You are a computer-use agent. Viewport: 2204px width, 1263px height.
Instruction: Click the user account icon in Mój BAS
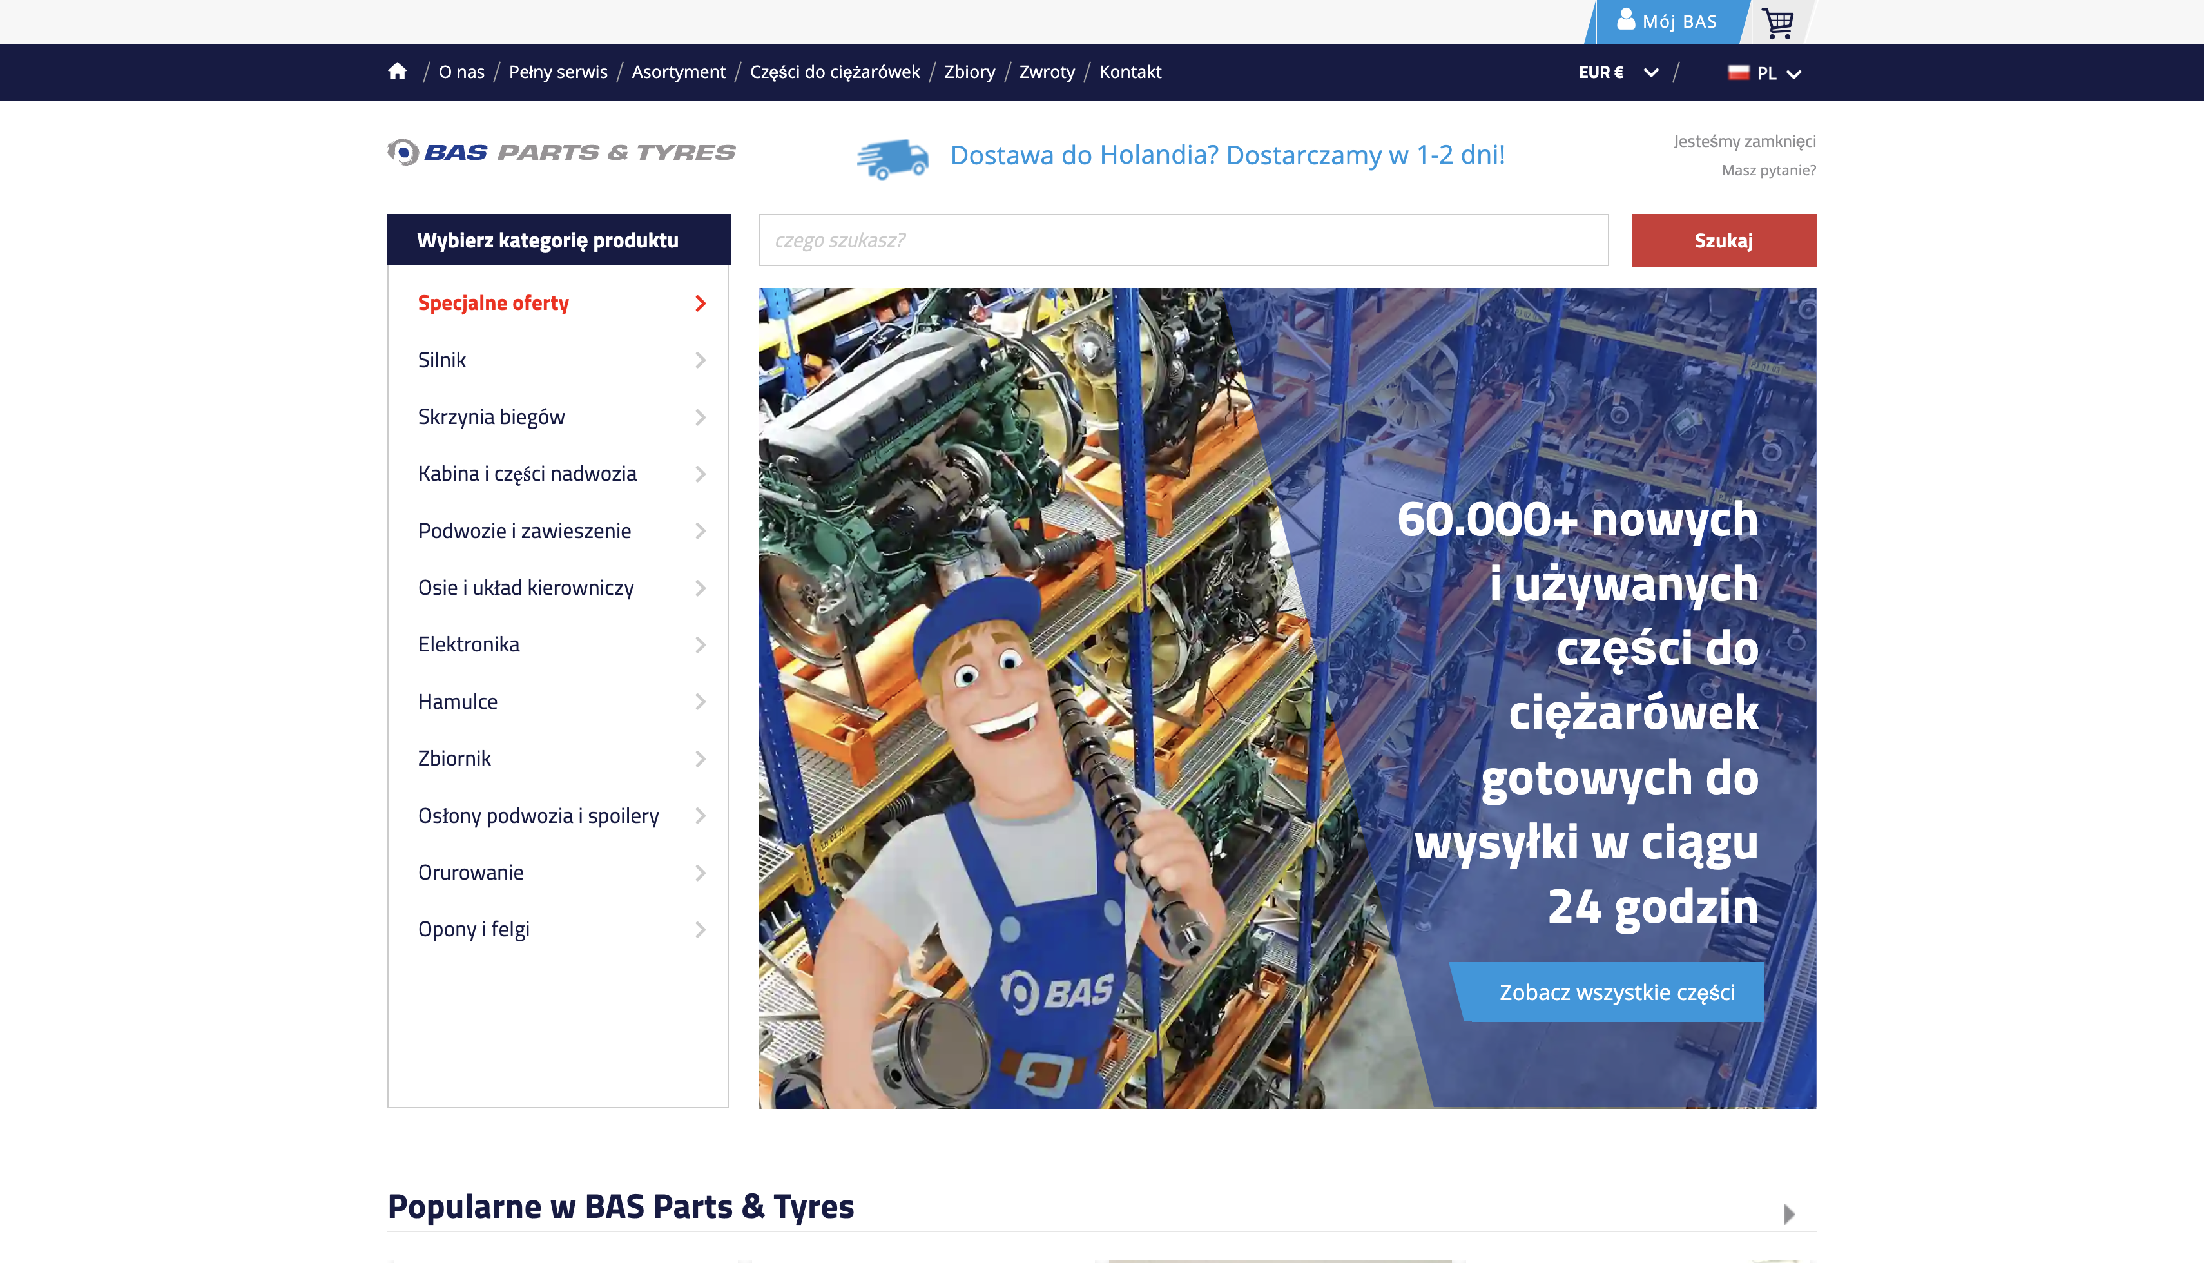pos(1625,19)
